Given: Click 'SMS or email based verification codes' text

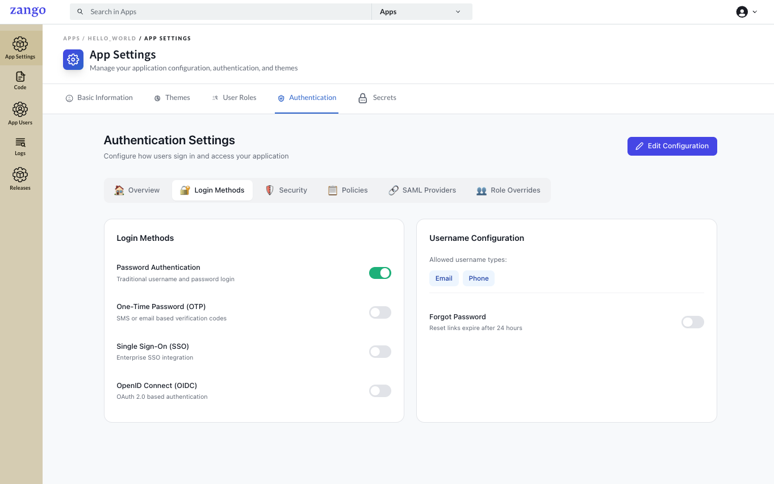Looking at the screenshot, I should [171, 319].
